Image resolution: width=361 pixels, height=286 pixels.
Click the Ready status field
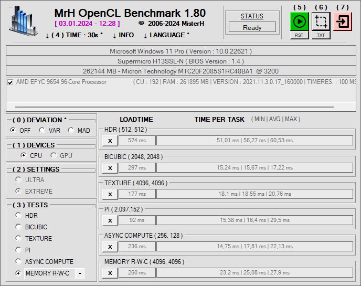coord(252,27)
